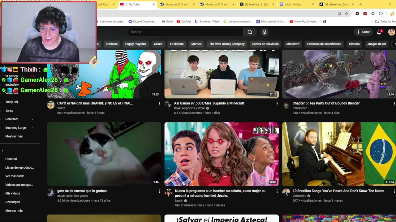This screenshot has width=396, height=222.
Task: Open the Jessie video thumbnail
Action: click(222, 154)
